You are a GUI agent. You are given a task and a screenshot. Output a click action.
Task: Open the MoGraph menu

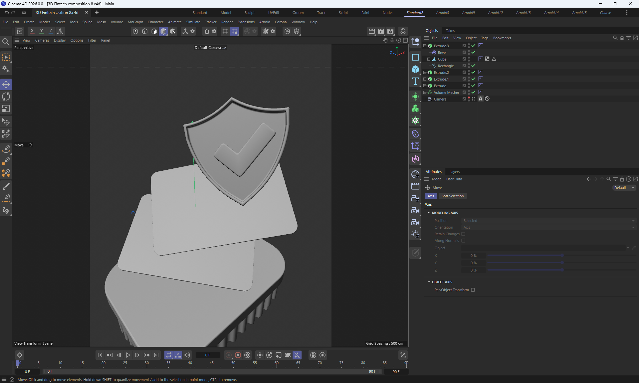click(135, 22)
